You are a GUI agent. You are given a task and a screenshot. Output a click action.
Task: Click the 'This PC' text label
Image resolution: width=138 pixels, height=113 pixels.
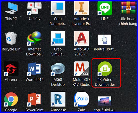click(11, 19)
